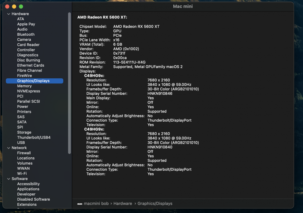Open Memory information

point(24,86)
